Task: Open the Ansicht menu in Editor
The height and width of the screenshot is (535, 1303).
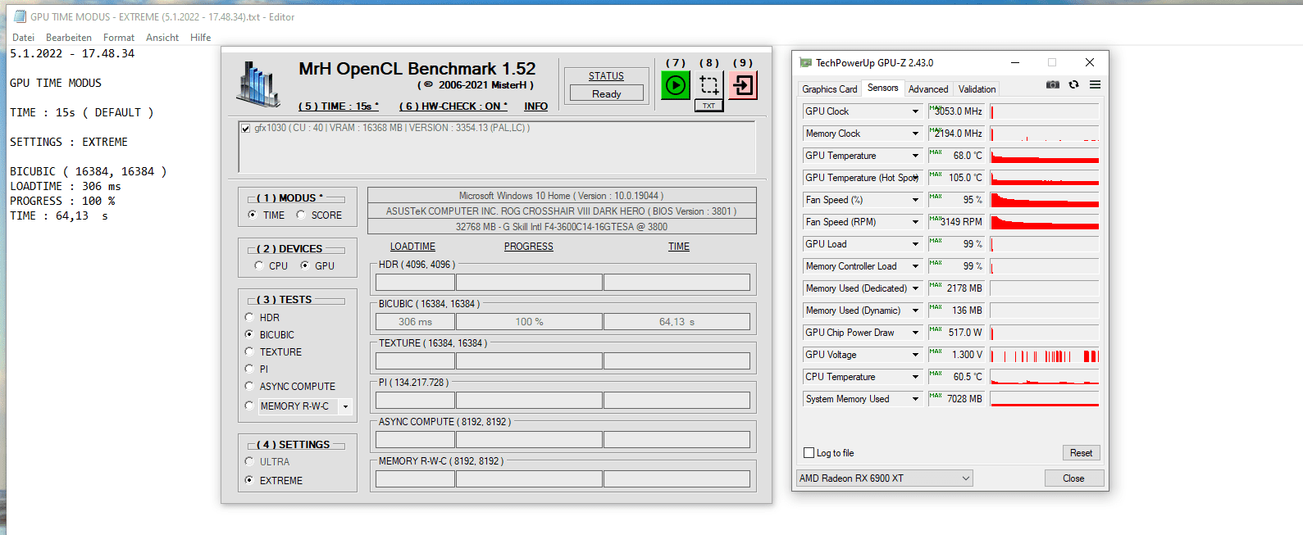Action: point(162,38)
